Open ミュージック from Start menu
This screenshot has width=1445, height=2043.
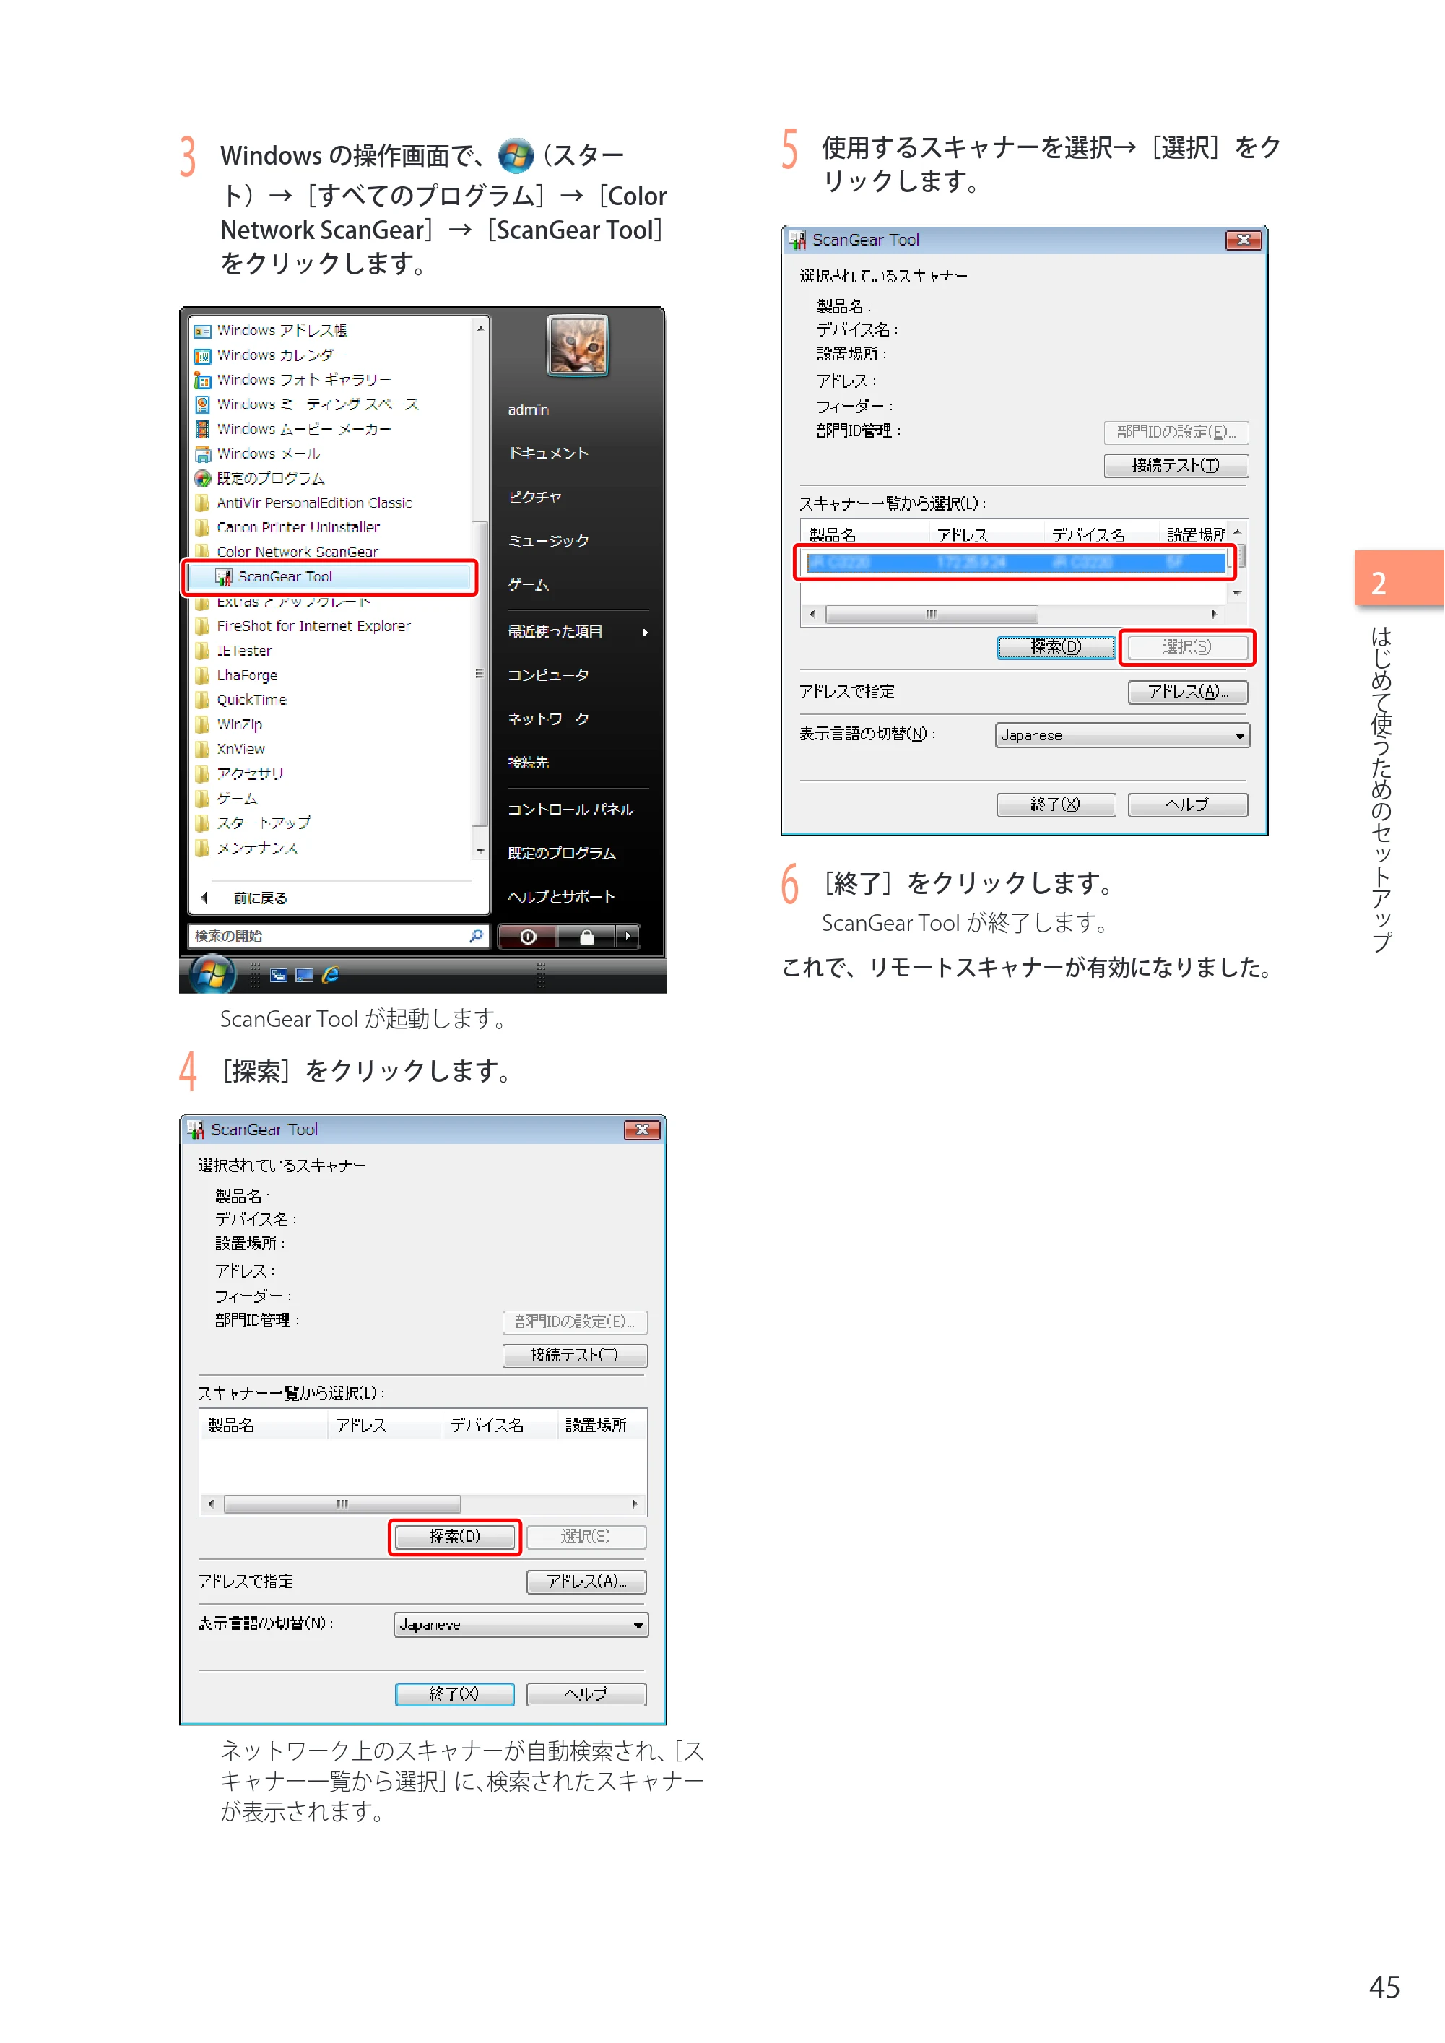point(549,541)
